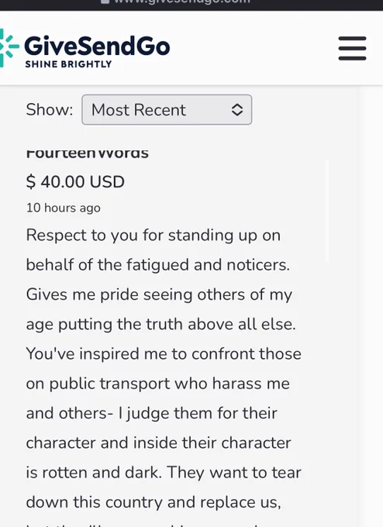Click text 'down this country and replace us'
Viewport: 383px width, 527px height.
click(x=152, y=502)
